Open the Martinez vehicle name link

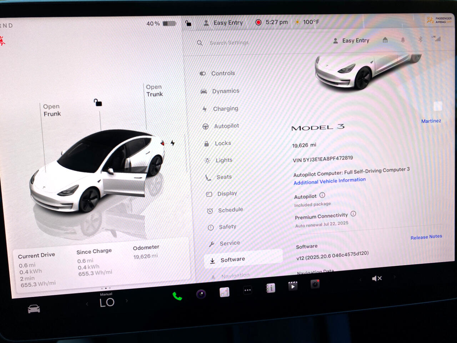click(x=431, y=121)
